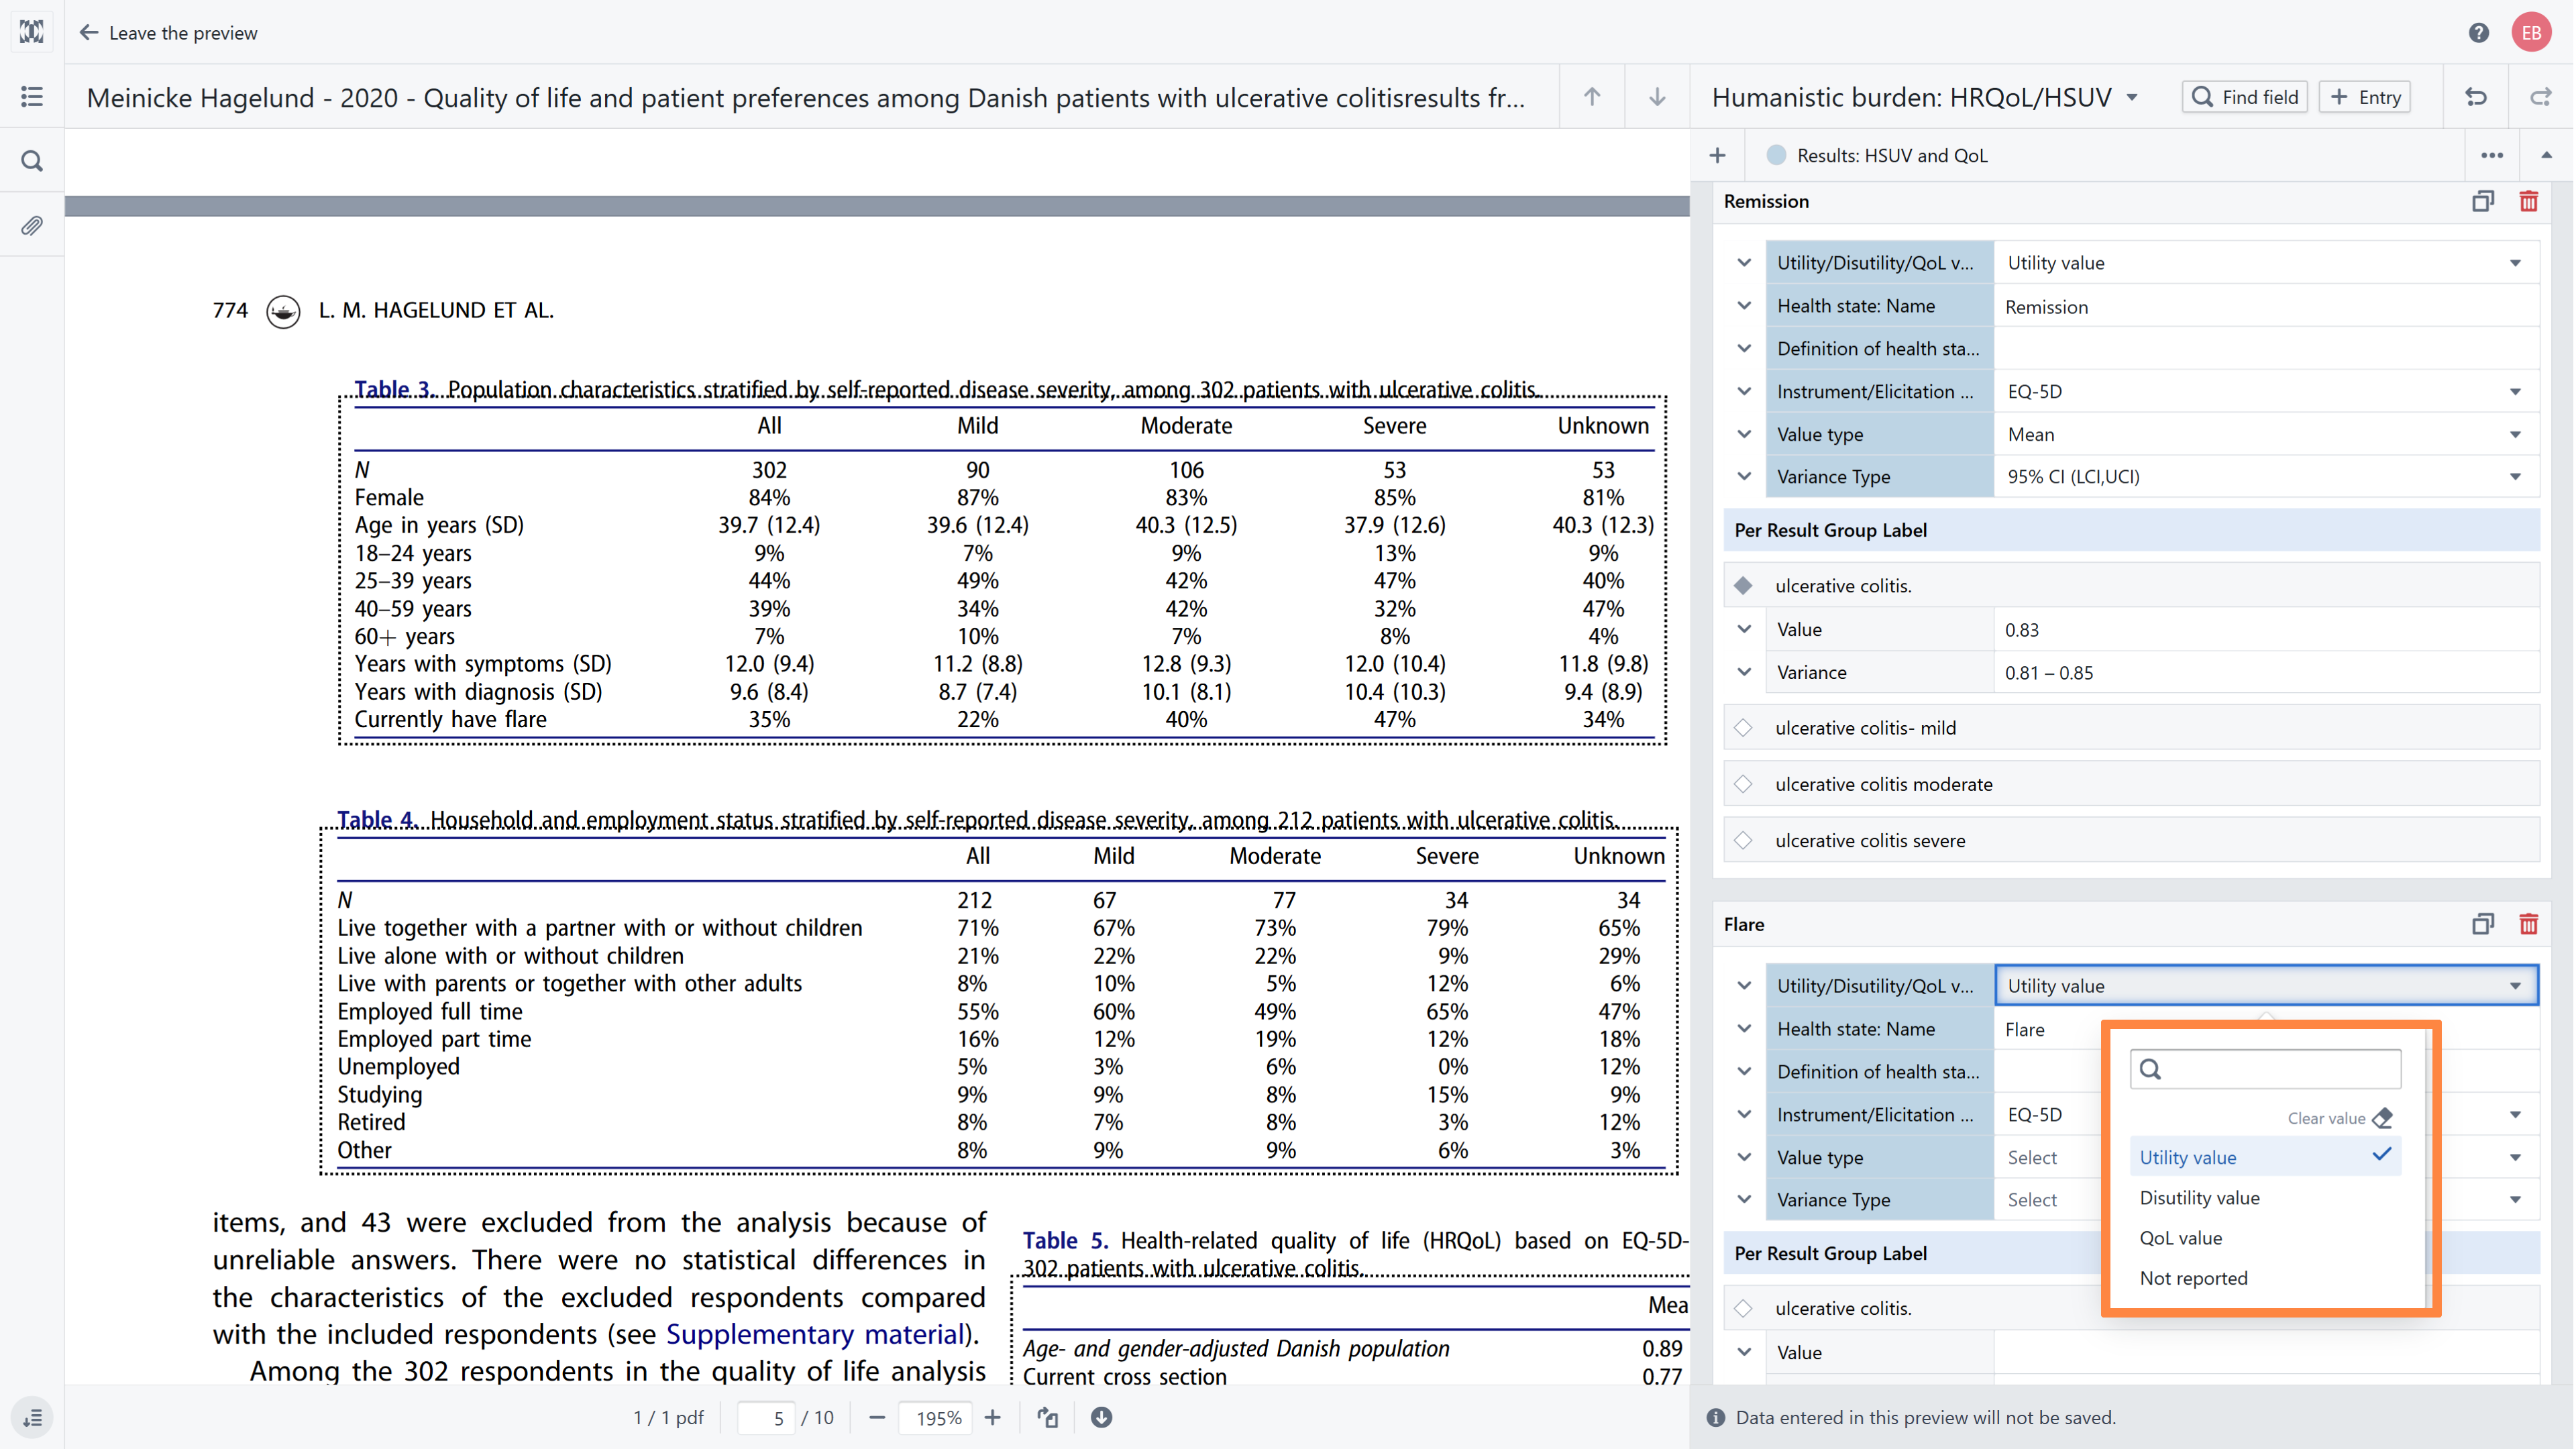2576x1449 pixels.
Task: Open the search panel magnifier icon
Action: (x=32, y=161)
